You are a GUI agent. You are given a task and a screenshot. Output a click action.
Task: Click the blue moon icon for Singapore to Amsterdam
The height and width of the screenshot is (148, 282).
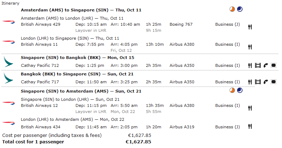(x=240, y=90)
